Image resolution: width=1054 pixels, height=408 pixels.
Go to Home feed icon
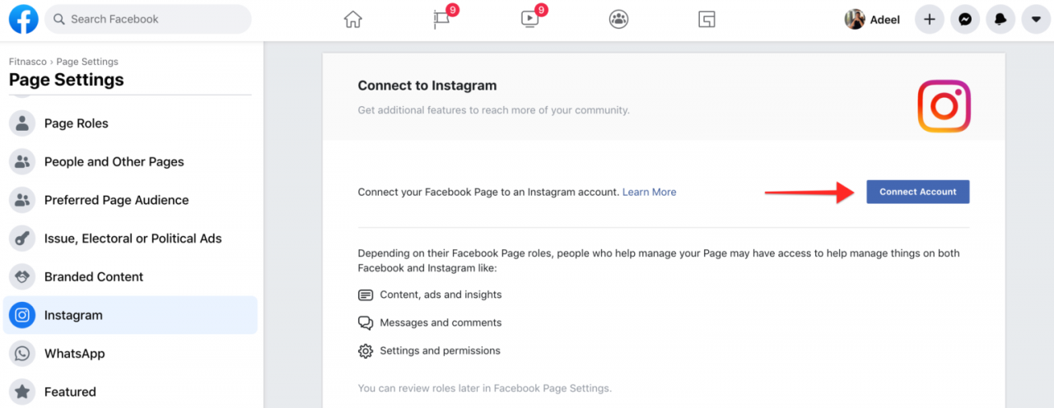[x=353, y=20]
